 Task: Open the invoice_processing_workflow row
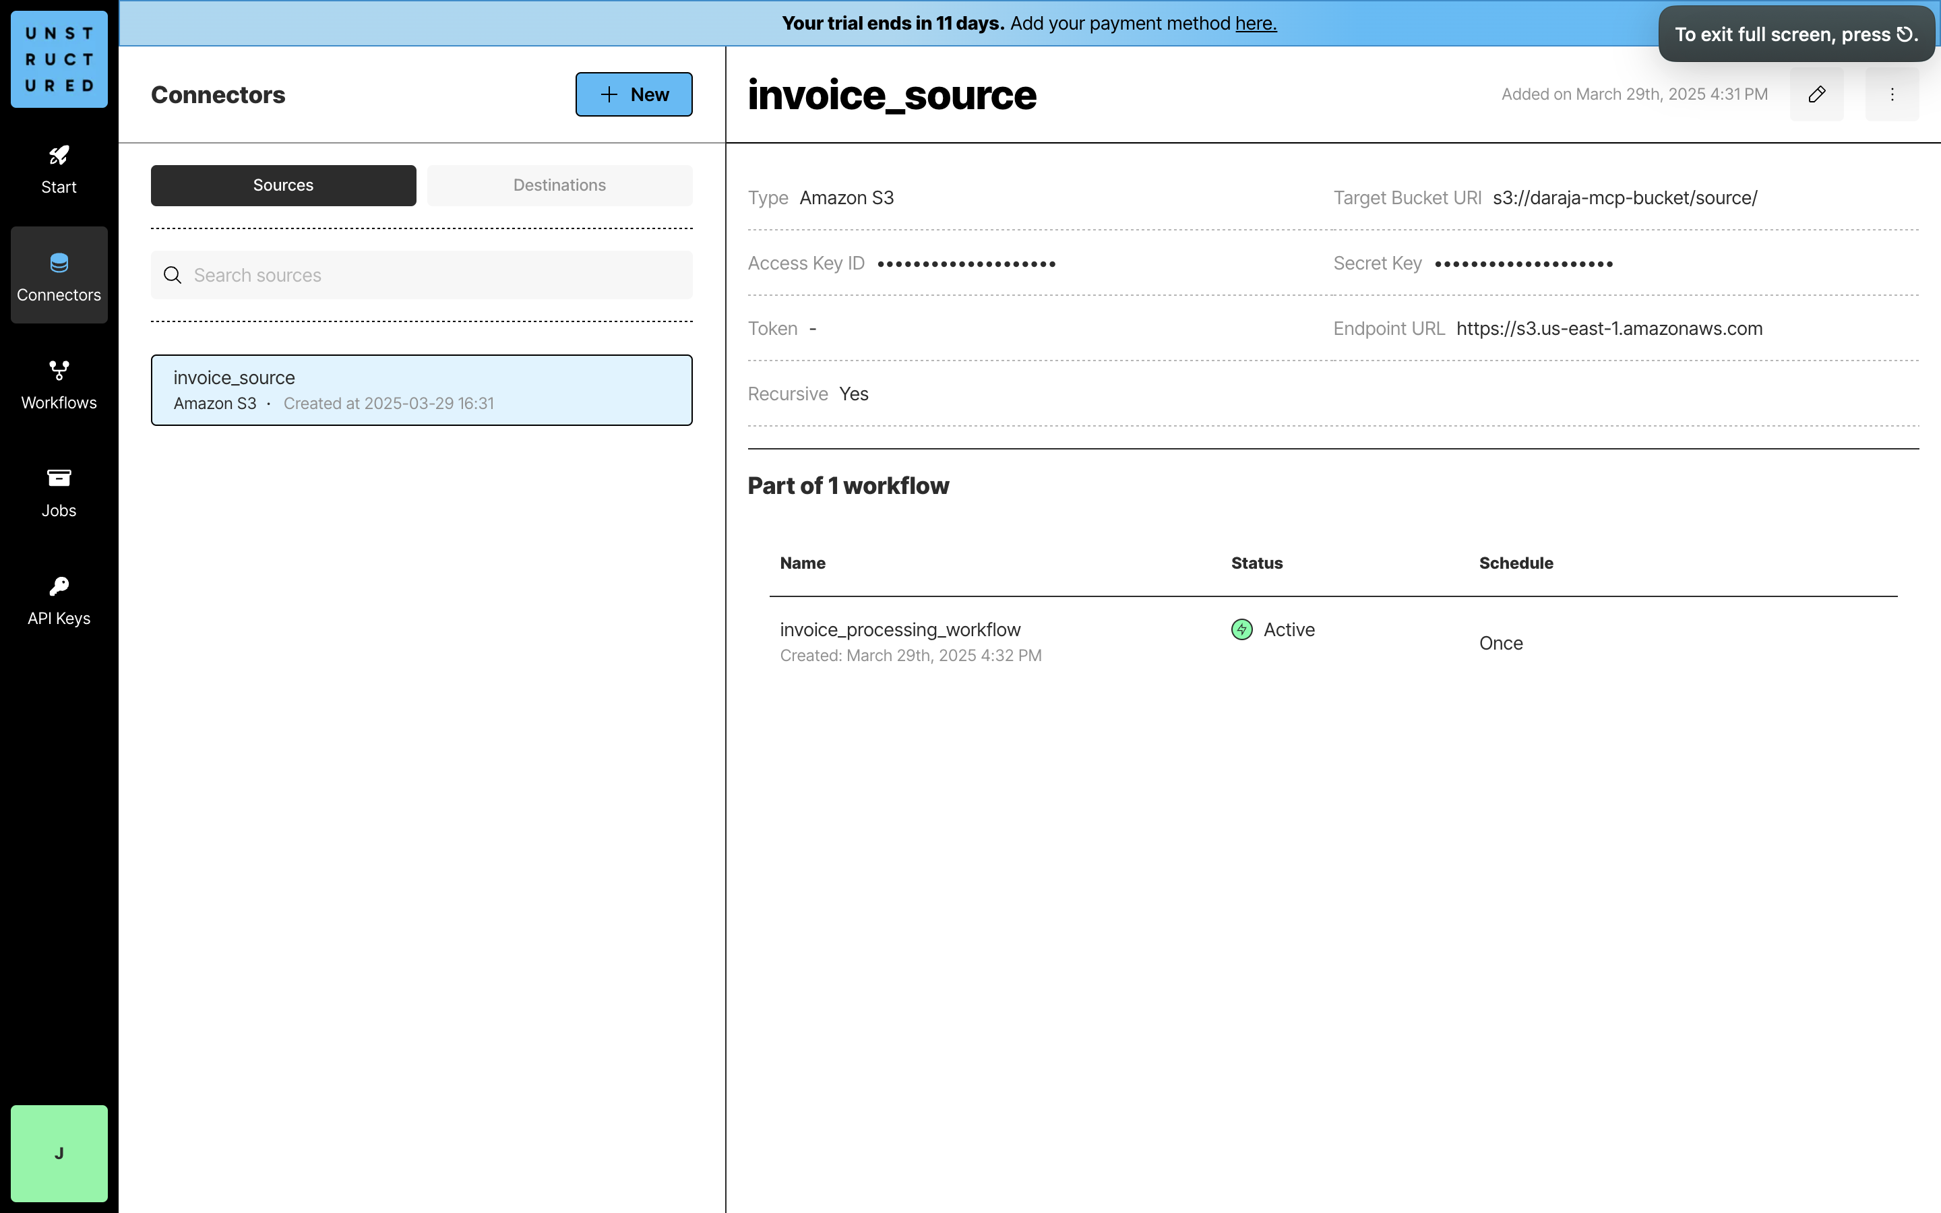click(x=900, y=630)
